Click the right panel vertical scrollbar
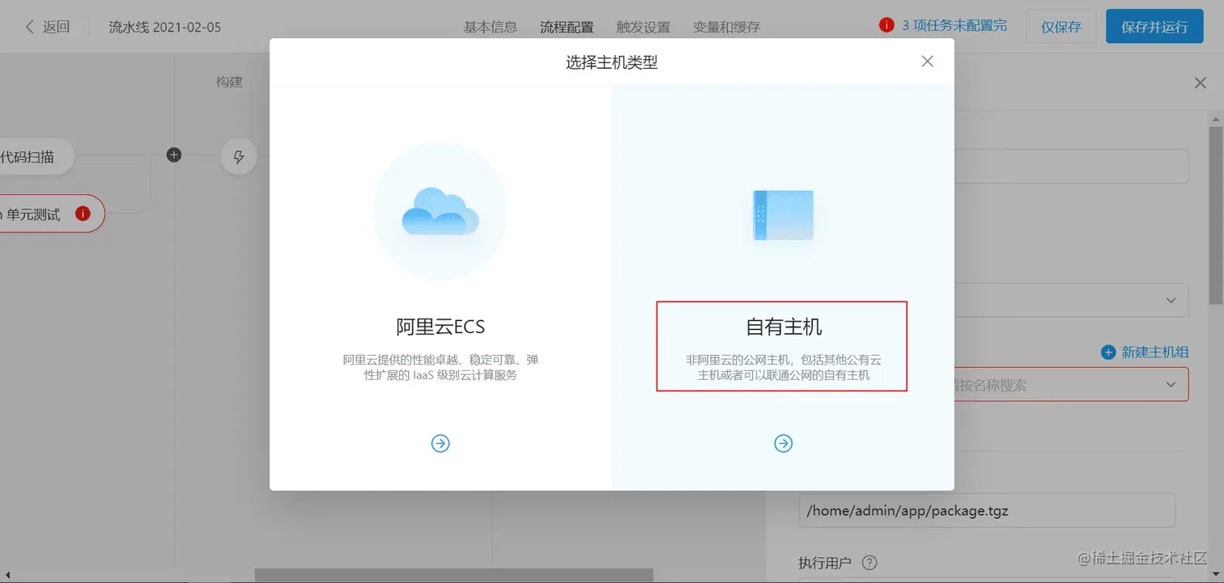This screenshot has height=583, width=1224. (1216, 215)
